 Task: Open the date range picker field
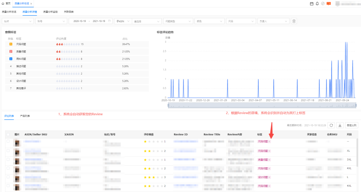[x=91, y=21]
